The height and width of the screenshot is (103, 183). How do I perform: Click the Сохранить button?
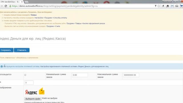(x=7, y=50)
